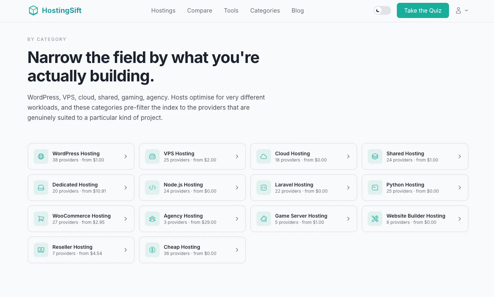Click '7 providers · from $4.54' text

[x=77, y=253]
